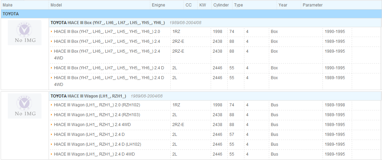Click the Enigne column header
The height and width of the screenshot is (160, 382).
coord(158,5)
